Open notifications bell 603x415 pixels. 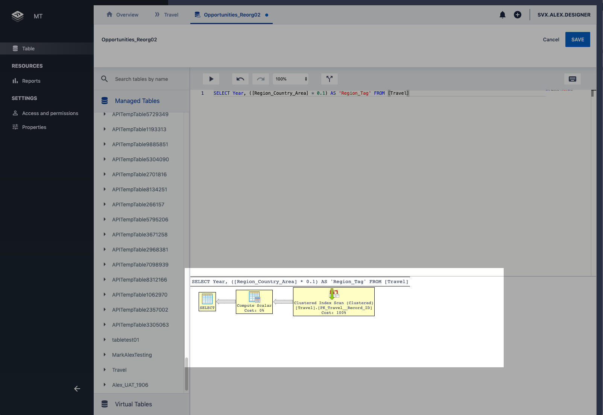(x=502, y=15)
